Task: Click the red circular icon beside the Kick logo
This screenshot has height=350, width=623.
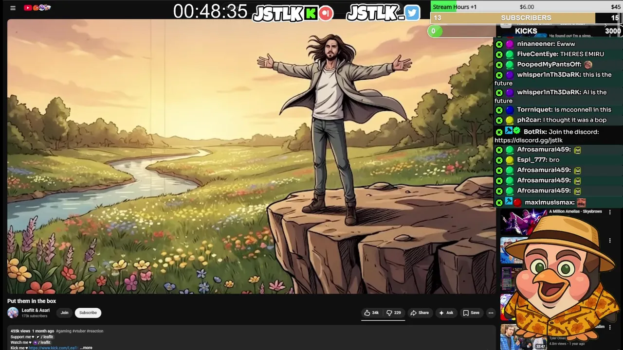Action: tap(326, 13)
